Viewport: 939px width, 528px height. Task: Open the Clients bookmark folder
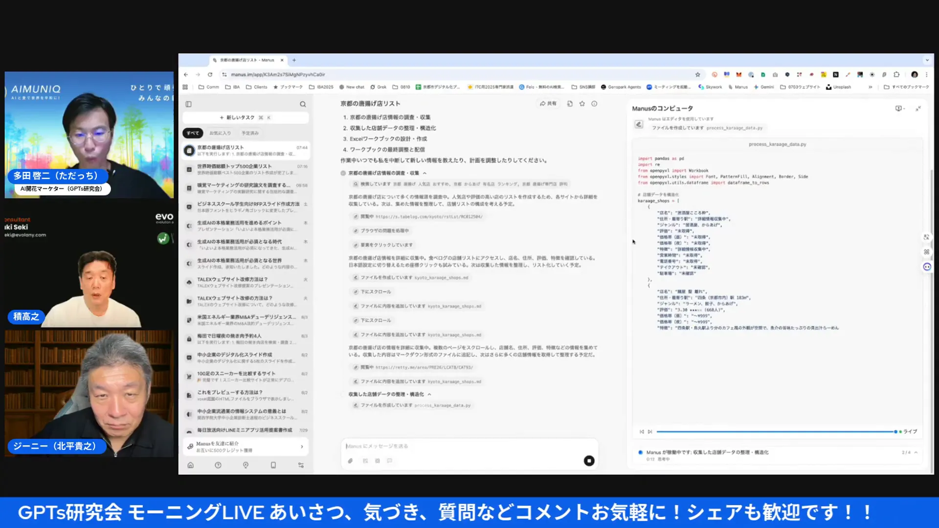click(256, 87)
